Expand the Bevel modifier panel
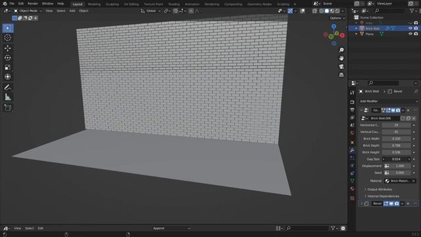This screenshot has width=421, height=237. [x=361, y=203]
